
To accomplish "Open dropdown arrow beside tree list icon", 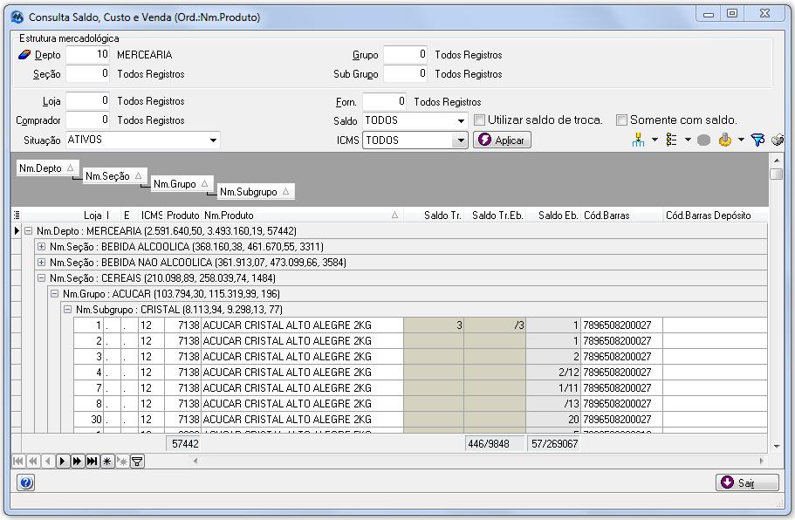I will 688,140.
